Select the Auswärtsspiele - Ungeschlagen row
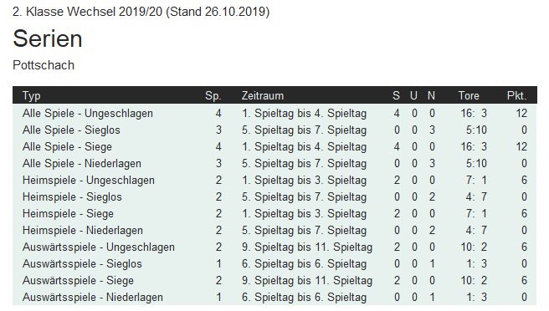Screen dimensions: 549x311 coord(274,247)
